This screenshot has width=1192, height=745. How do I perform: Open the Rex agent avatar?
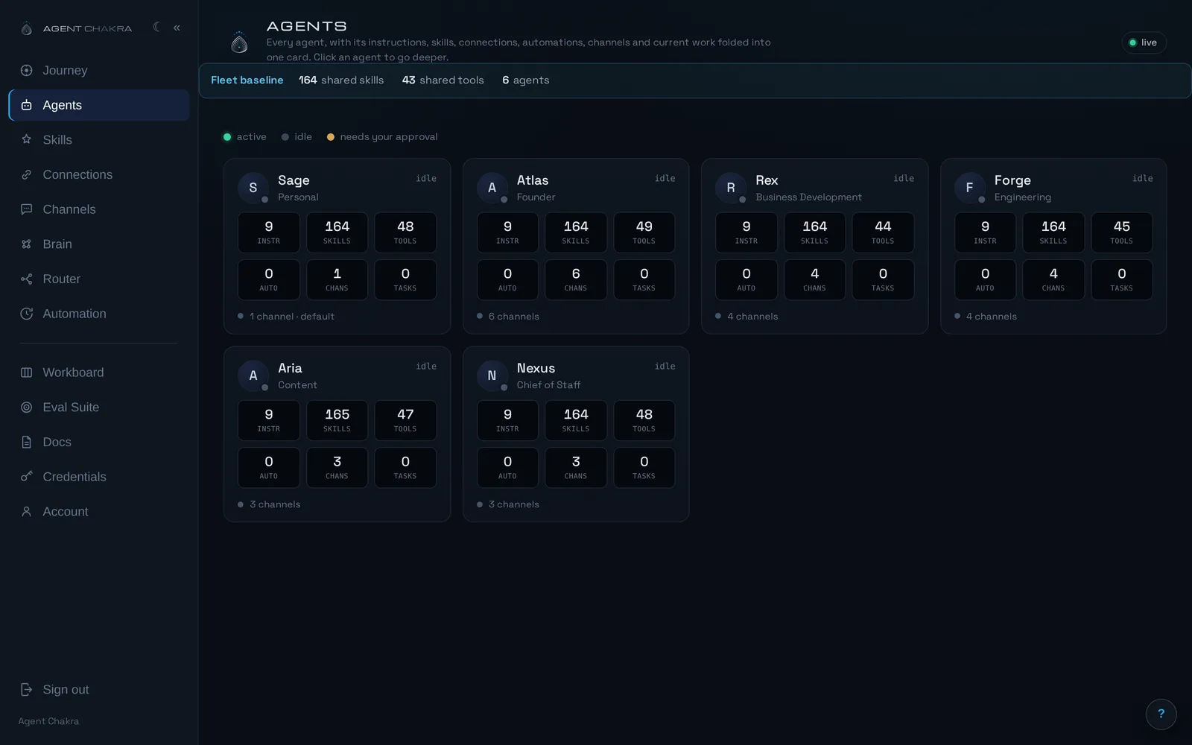point(731,188)
